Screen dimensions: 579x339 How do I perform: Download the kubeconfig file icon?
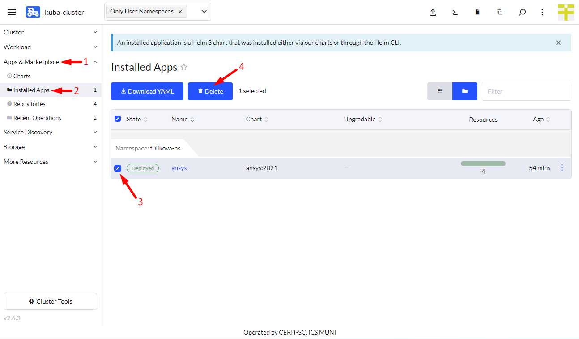click(477, 12)
